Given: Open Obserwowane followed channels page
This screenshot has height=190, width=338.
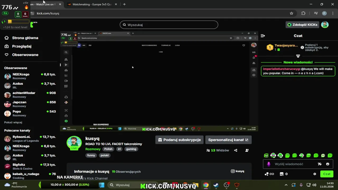Looking at the screenshot, I should click(25, 55).
